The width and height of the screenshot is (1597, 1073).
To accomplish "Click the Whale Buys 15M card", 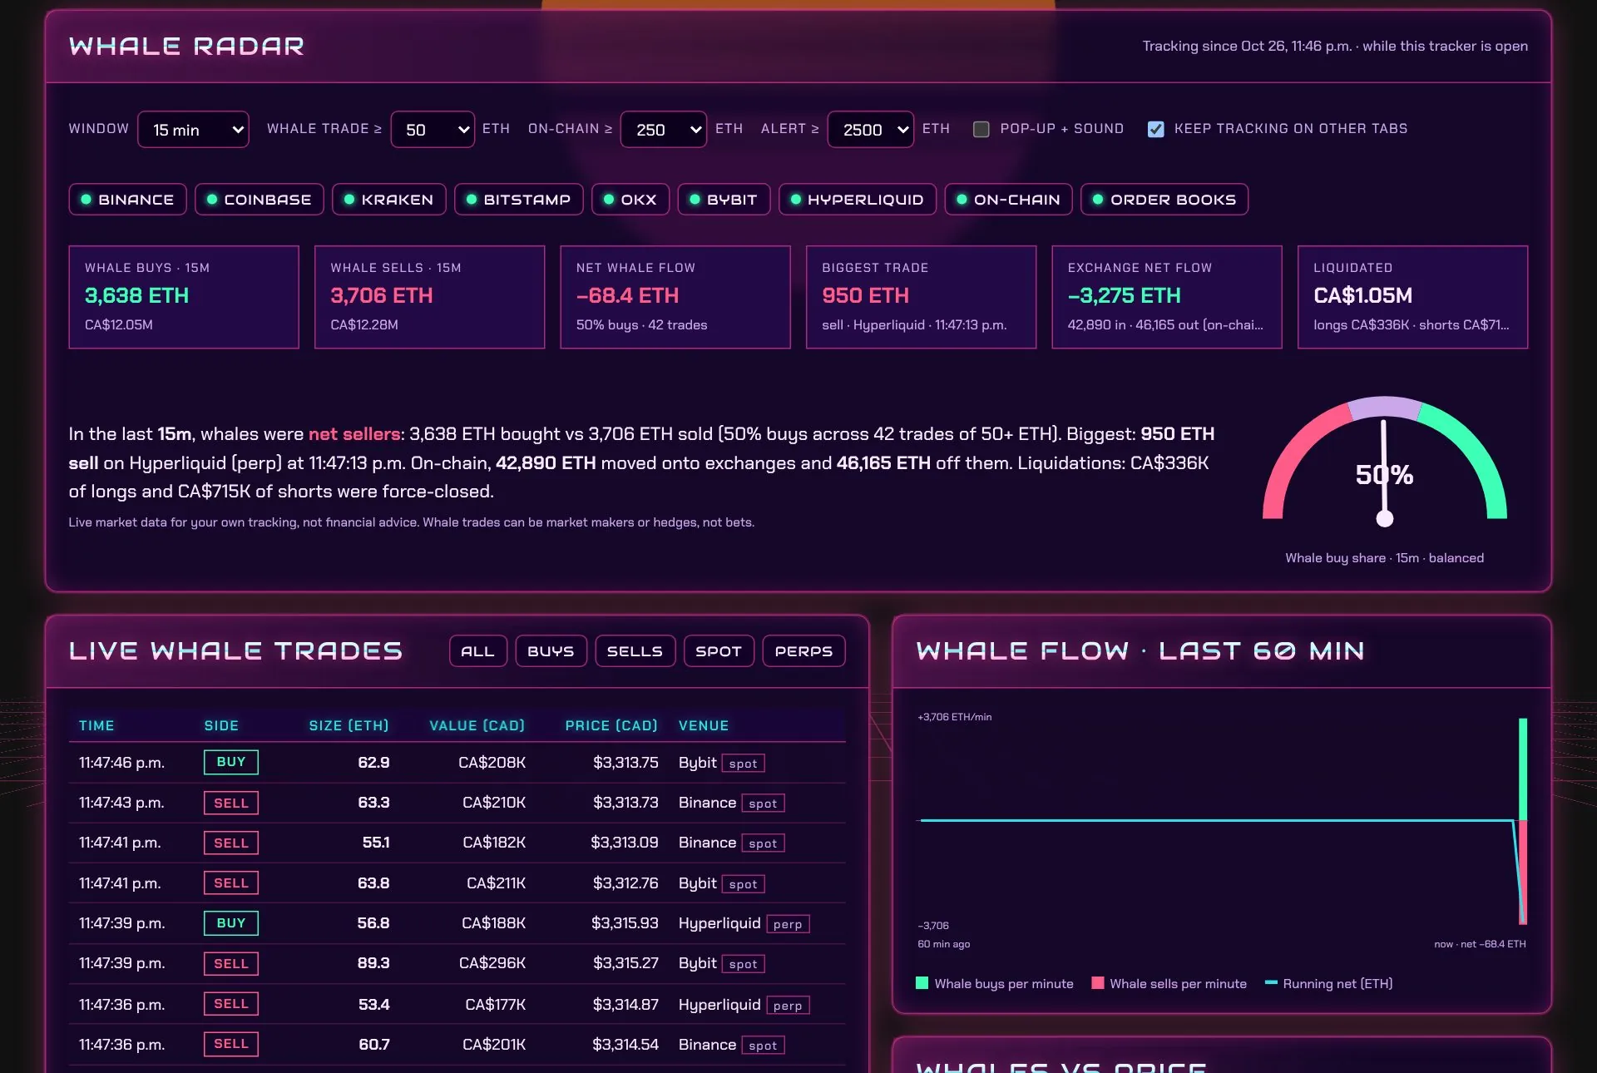I will [x=184, y=297].
